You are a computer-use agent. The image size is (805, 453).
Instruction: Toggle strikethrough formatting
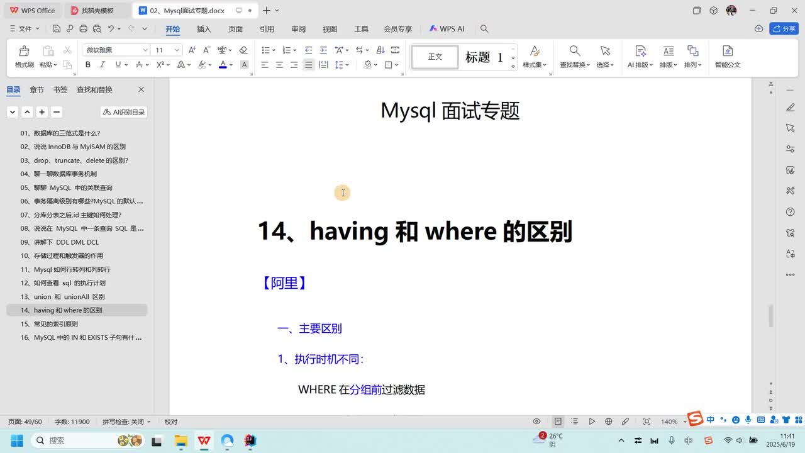click(139, 65)
